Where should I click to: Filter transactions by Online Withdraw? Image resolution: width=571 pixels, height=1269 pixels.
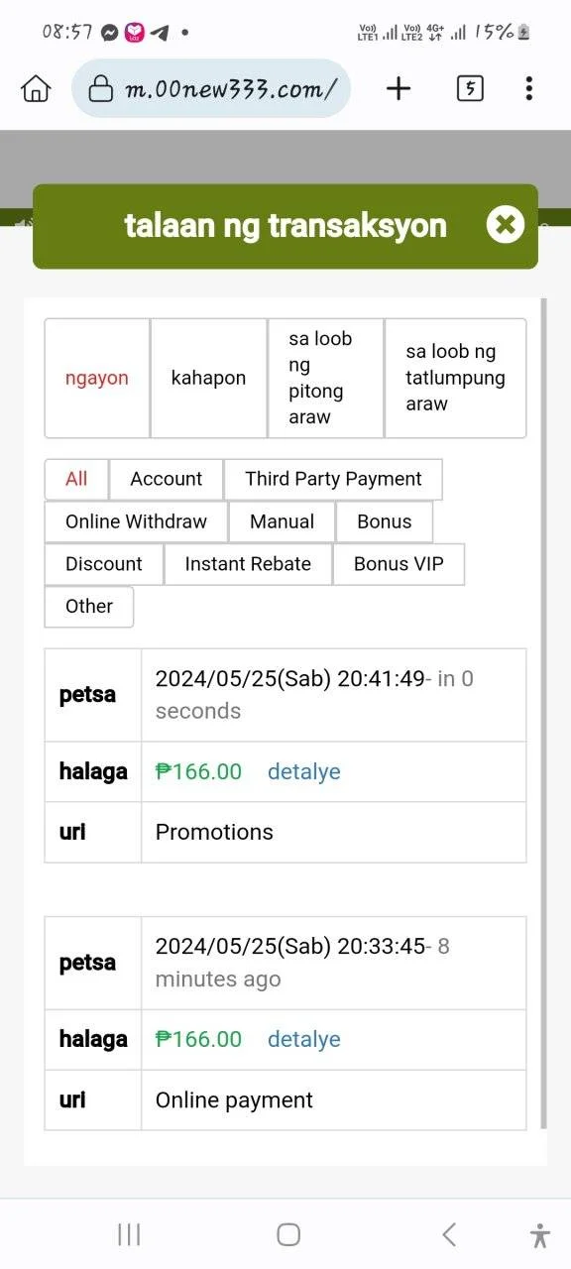pyautogui.click(x=136, y=521)
